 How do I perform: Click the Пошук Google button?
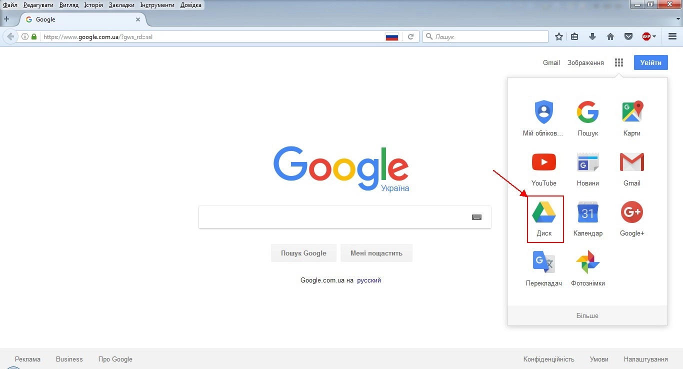[303, 253]
